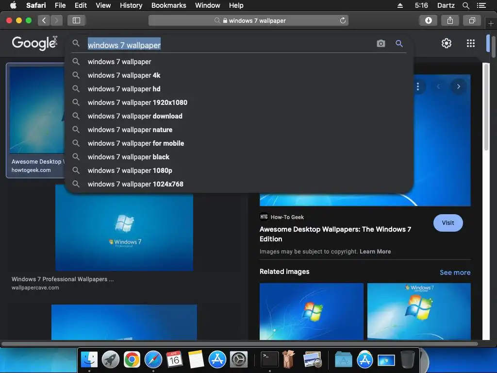Open the Window menu
The width and height of the screenshot is (497, 373).
208,5
